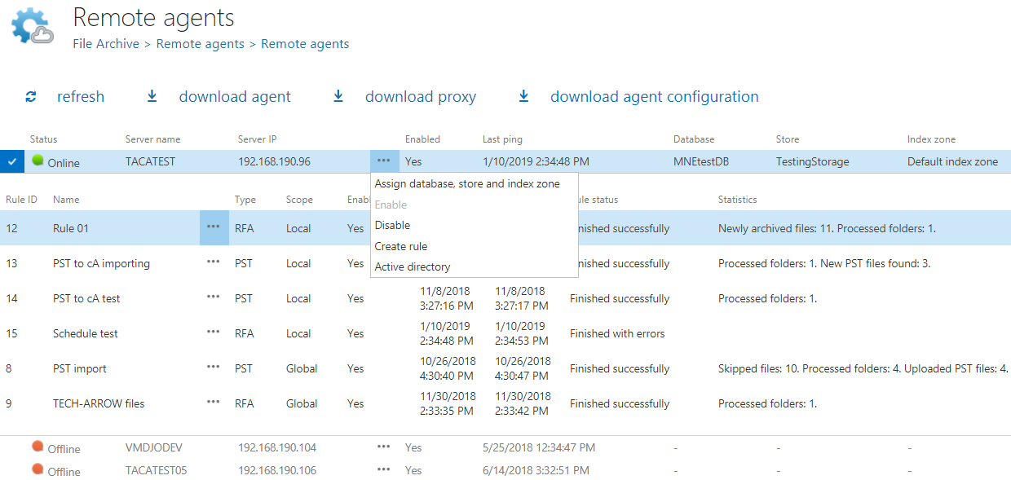The height and width of the screenshot is (480, 1011).
Task: Expand the options menu for PST import rule
Action: [213, 368]
